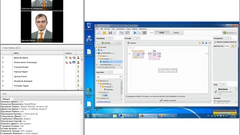Screen dimensions: 240x135
Task: Open the Process menu
Action: 107,29
